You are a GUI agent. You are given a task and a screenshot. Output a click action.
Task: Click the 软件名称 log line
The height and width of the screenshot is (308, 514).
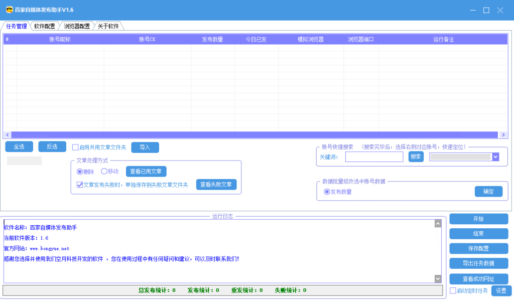40,228
